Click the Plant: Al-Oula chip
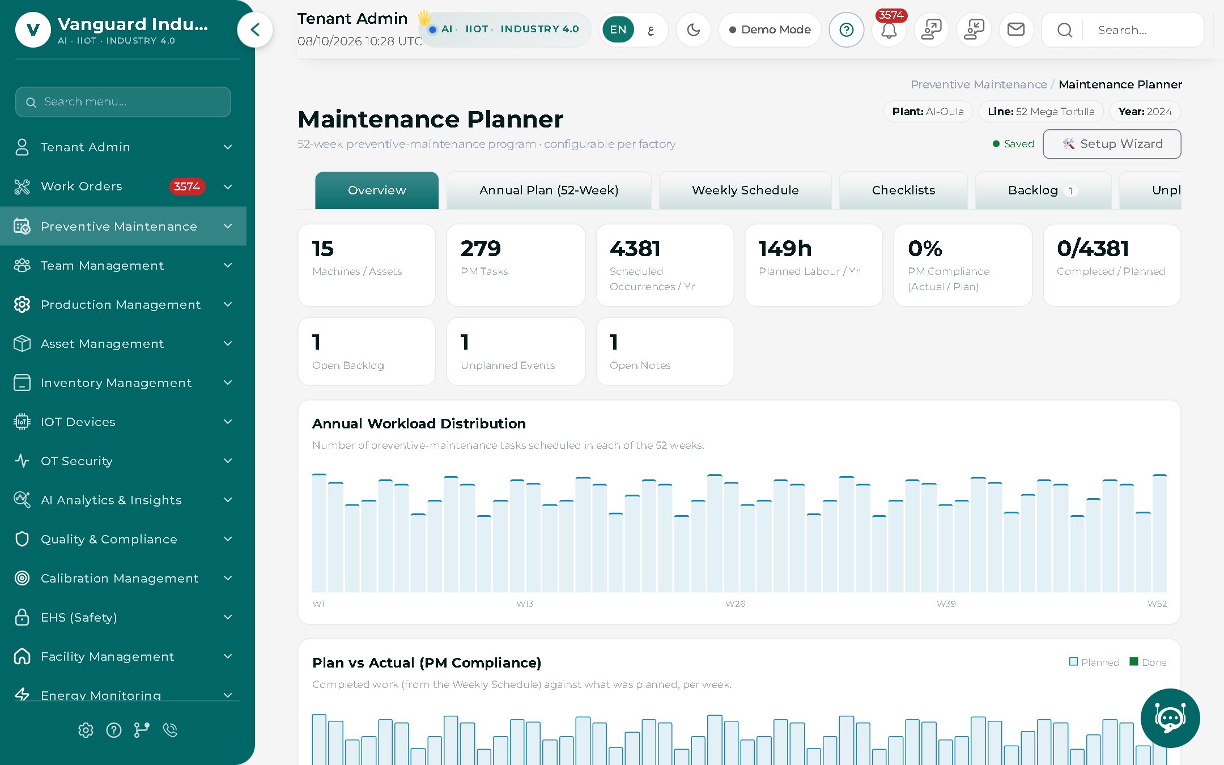Screen dimensions: 1224x765 [x=928, y=112]
